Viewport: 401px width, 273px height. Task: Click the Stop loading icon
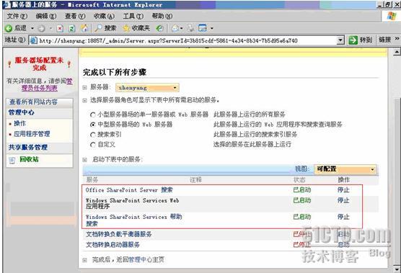point(60,28)
